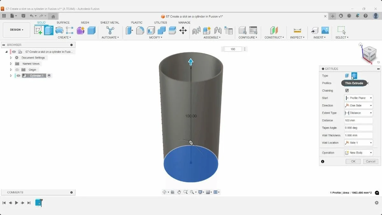Screen dimensions: 382x215
Task: Click Cancel in Extrude dialog
Action: [x=371, y=161]
